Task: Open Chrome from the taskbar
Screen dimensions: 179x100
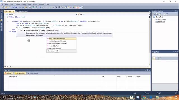Action: [144, 97]
